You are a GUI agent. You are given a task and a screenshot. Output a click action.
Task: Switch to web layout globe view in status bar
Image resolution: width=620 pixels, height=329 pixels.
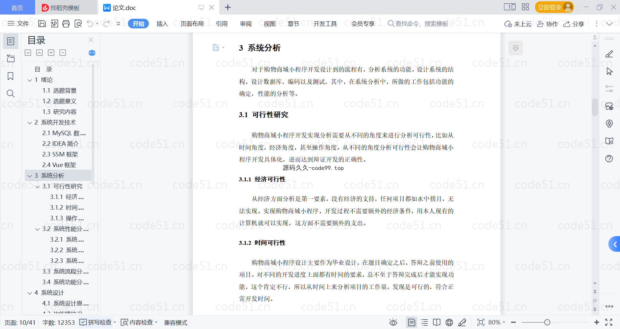(449, 322)
